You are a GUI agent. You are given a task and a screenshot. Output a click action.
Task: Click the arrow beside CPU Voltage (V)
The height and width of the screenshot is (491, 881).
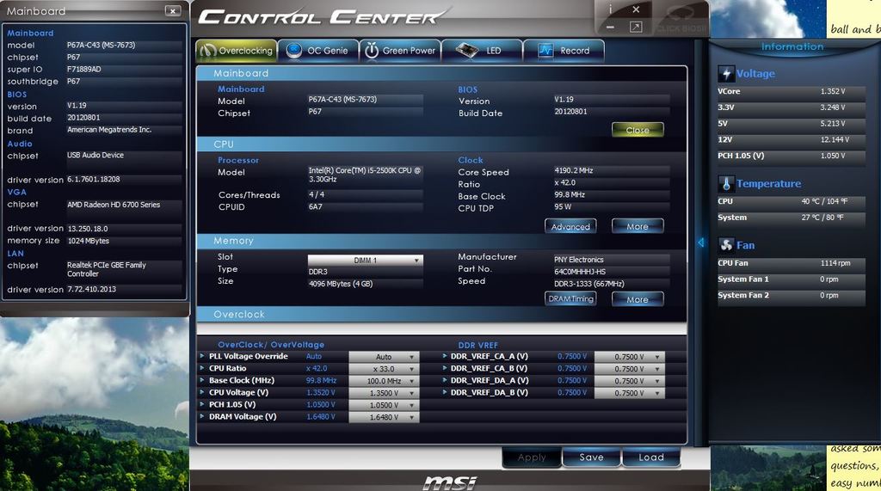click(x=202, y=392)
